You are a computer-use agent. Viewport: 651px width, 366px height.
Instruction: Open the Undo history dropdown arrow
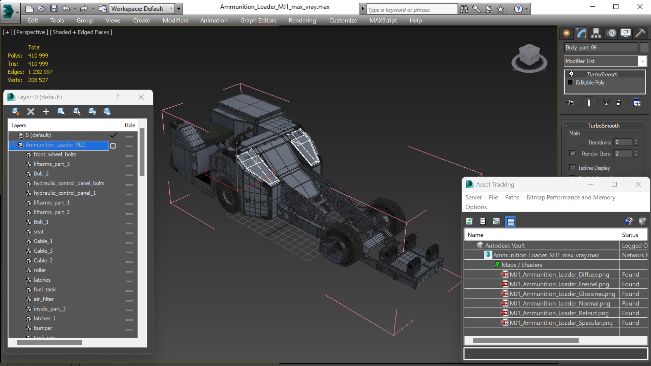click(75, 9)
